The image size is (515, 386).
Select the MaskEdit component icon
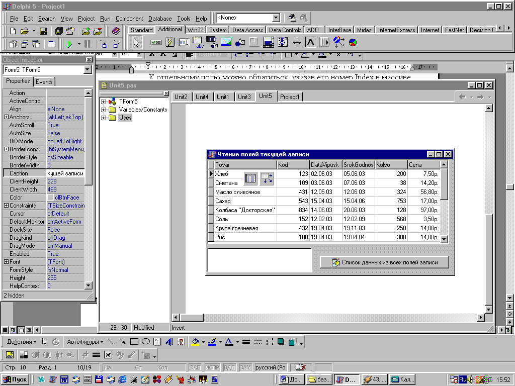184,42
